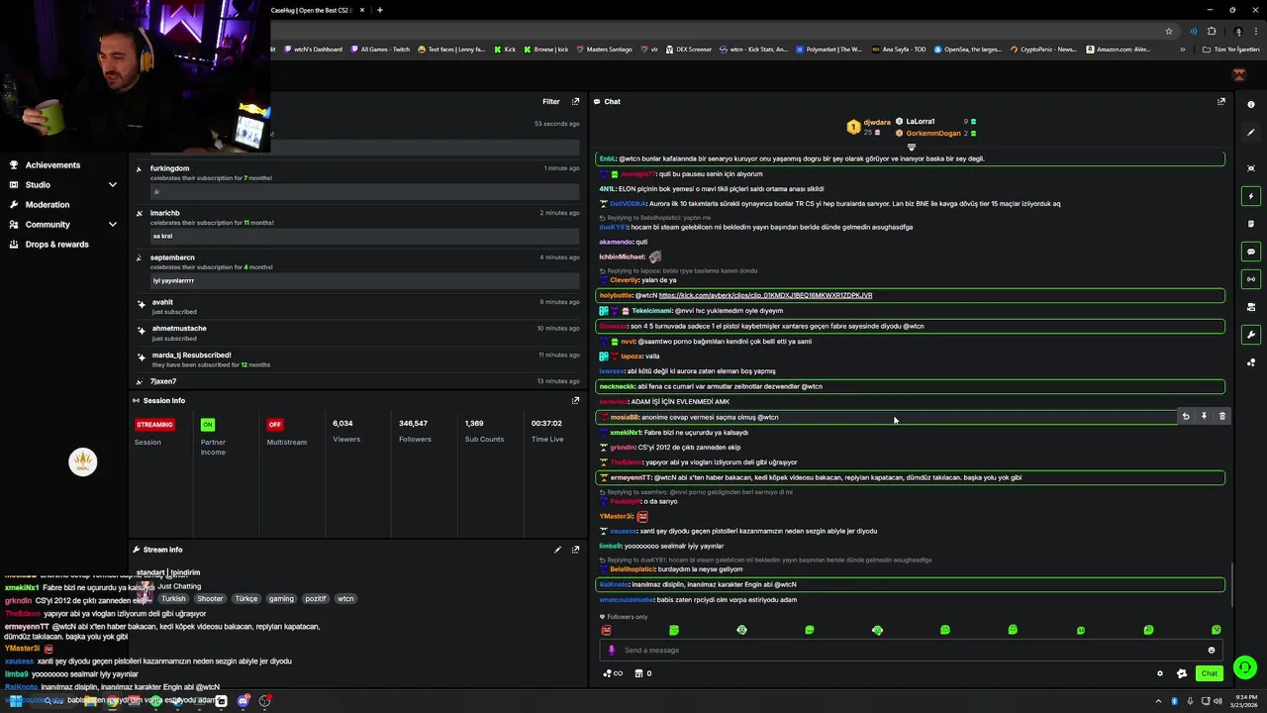Click the puzzle badge icon beside Chat button
This screenshot has height=713, width=1267.
pos(1182,673)
